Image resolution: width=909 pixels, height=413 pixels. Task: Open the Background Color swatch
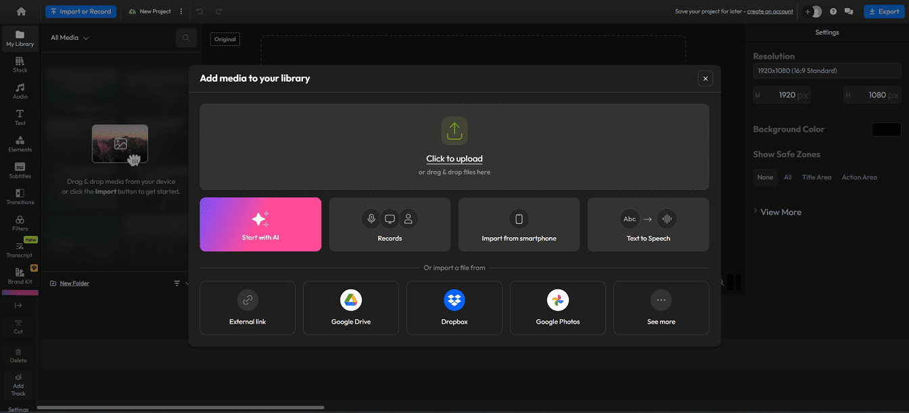[886, 129]
